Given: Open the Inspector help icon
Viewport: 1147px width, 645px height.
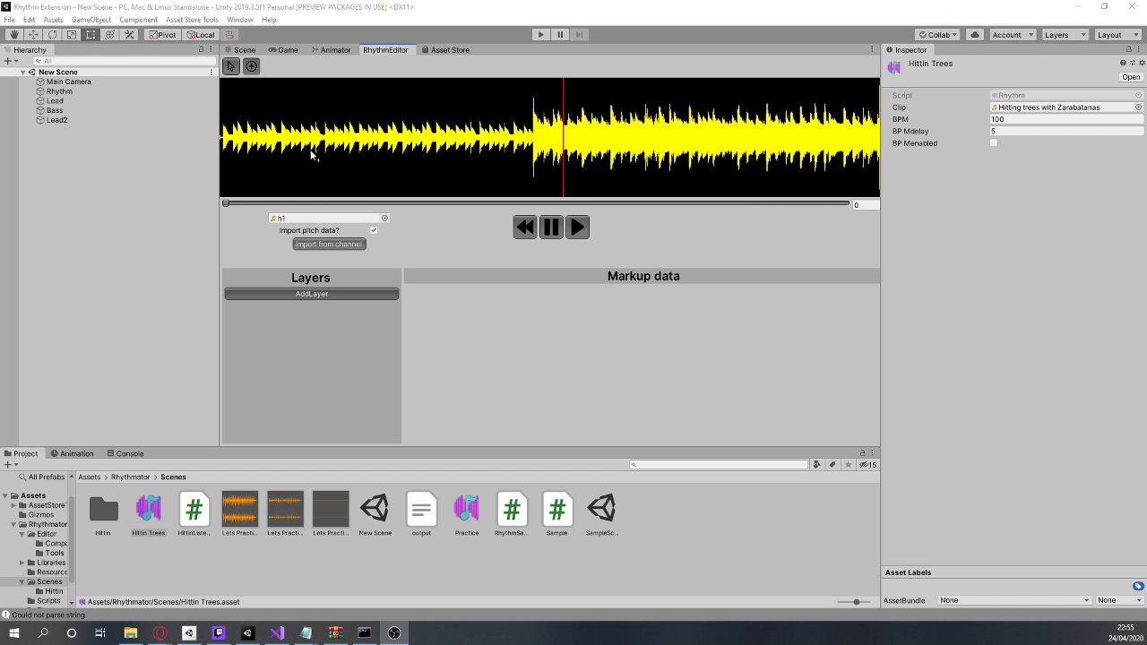Looking at the screenshot, I should (1123, 63).
